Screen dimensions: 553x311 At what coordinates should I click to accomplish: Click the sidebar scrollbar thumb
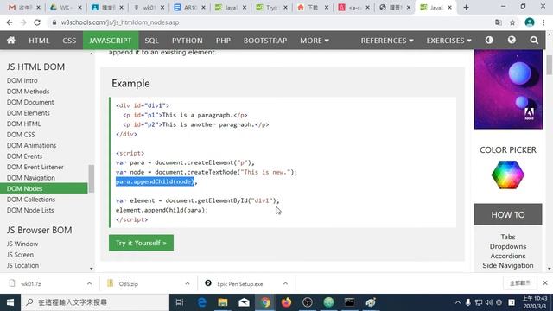coord(92,179)
